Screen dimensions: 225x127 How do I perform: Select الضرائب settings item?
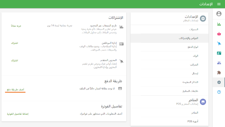pyautogui.click(x=169, y=65)
